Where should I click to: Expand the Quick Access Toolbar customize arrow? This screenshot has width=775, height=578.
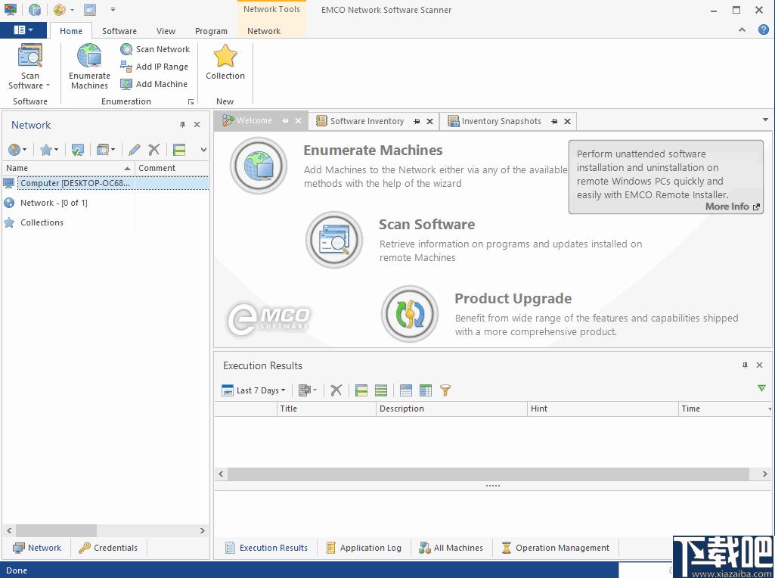(x=113, y=9)
